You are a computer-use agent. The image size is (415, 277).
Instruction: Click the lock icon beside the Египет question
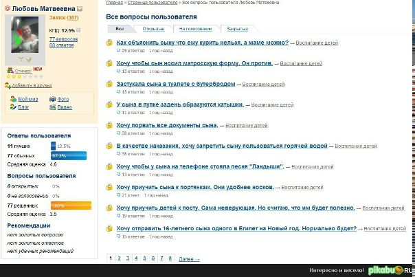click(x=109, y=228)
